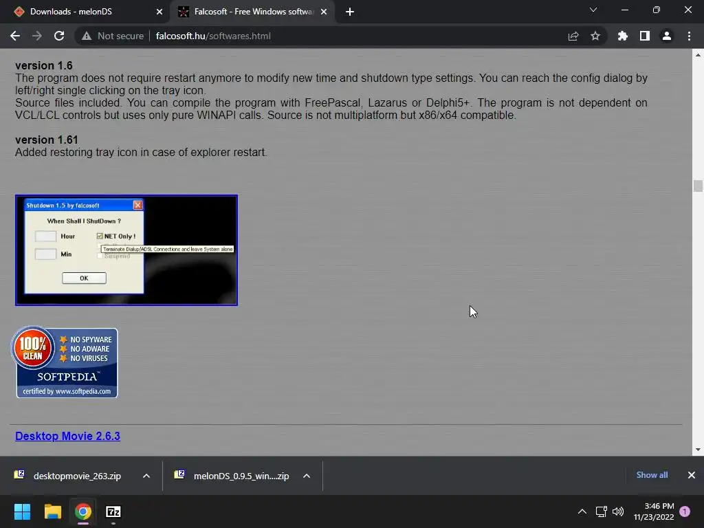Click the page scrollbar up arrow
The width and height of the screenshot is (704, 528).
[698, 55]
